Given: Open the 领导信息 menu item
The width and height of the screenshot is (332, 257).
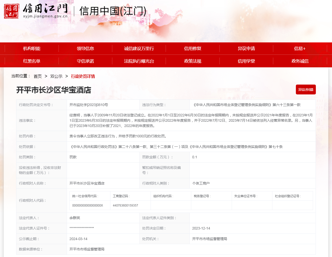Looking at the screenshot, I should [x=85, y=48].
